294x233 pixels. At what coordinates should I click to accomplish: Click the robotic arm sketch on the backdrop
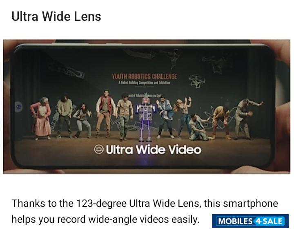pos(66,70)
